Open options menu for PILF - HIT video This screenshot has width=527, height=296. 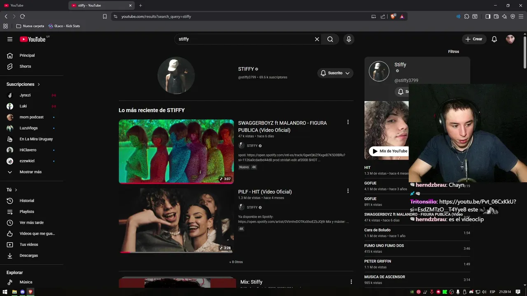point(348,191)
